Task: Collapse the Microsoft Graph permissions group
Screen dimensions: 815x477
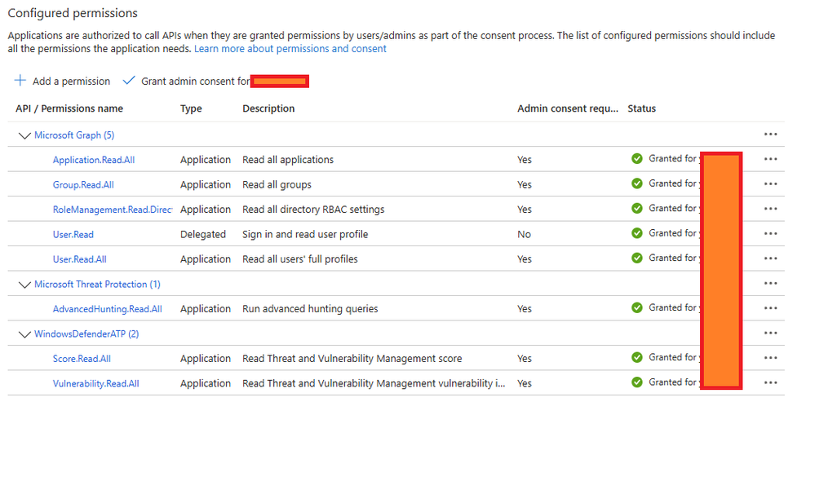Action: [24, 135]
